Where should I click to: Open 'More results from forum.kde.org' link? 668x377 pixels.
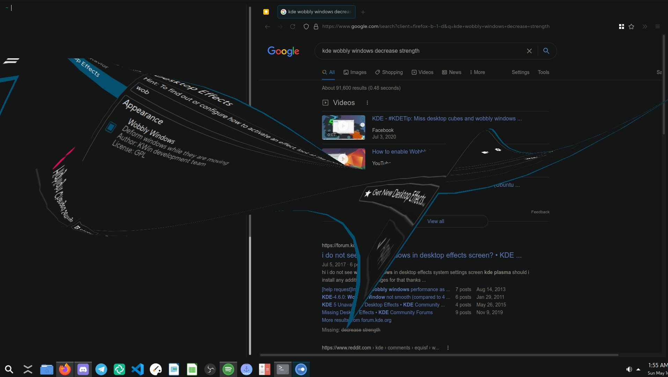tap(357, 320)
